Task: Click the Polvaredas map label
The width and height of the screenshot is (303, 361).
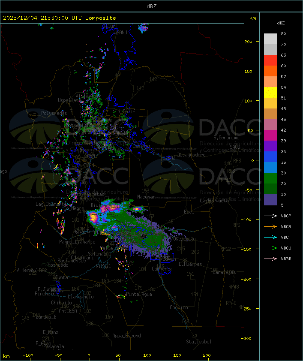Action: pyautogui.click(x=54, y=113)
